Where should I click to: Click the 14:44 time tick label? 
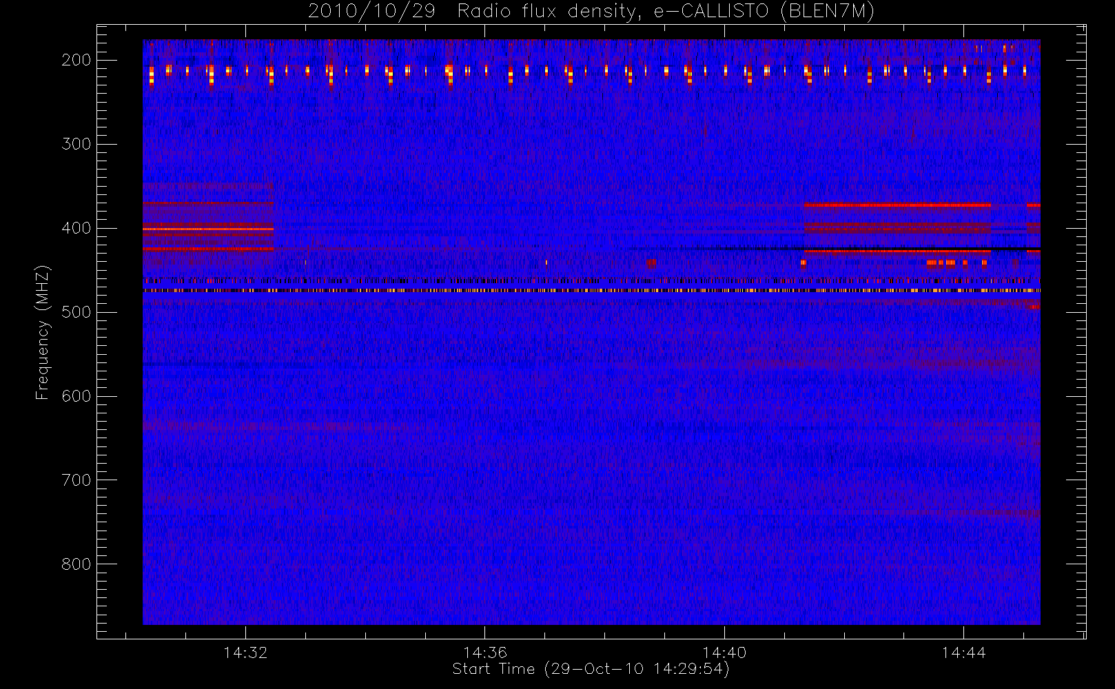pos(963,652)
